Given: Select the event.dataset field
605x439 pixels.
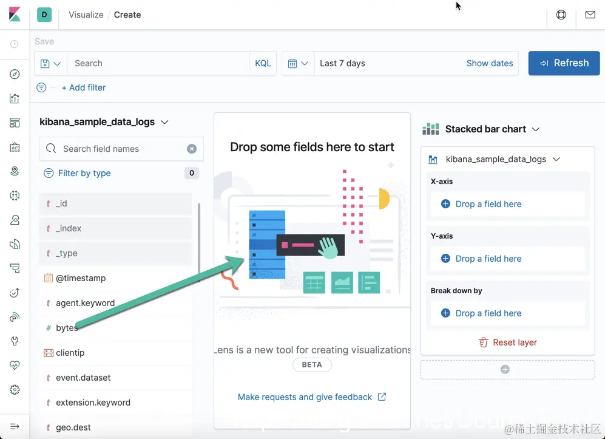Looking at the screenshot, I should 115,377.
